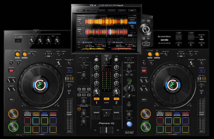
Task: Click the Master Level knob
Action: tap(106, 60)
